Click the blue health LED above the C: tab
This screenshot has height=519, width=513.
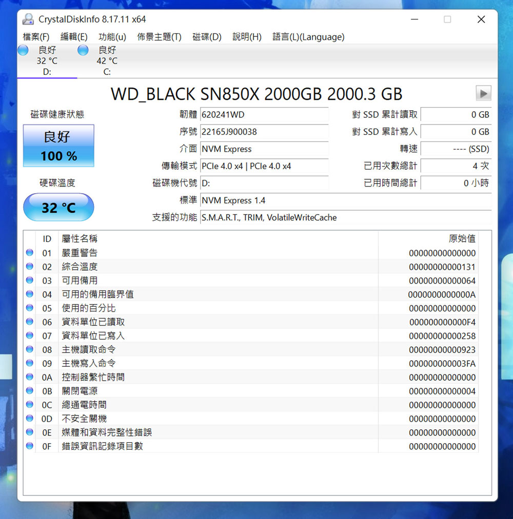[82, 50]
